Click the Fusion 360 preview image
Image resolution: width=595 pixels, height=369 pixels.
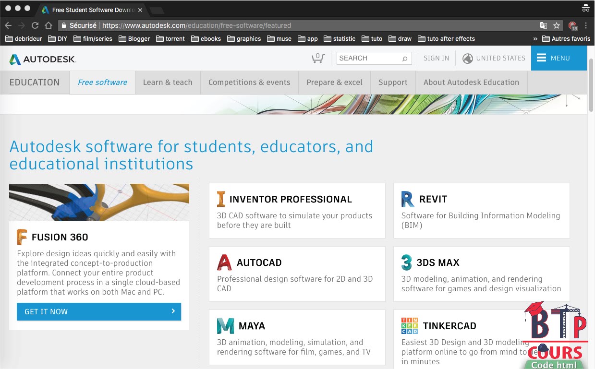[99, 202]
